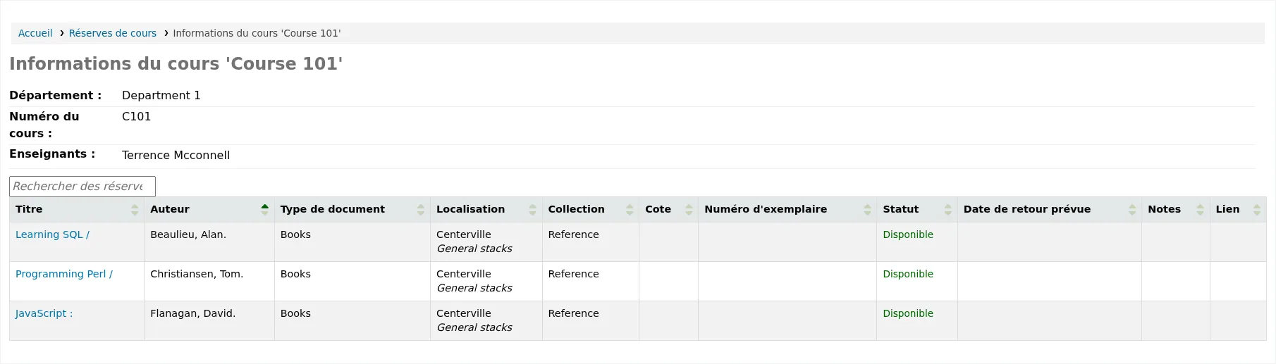Click the Cote column sort arrows

[689, 210]
